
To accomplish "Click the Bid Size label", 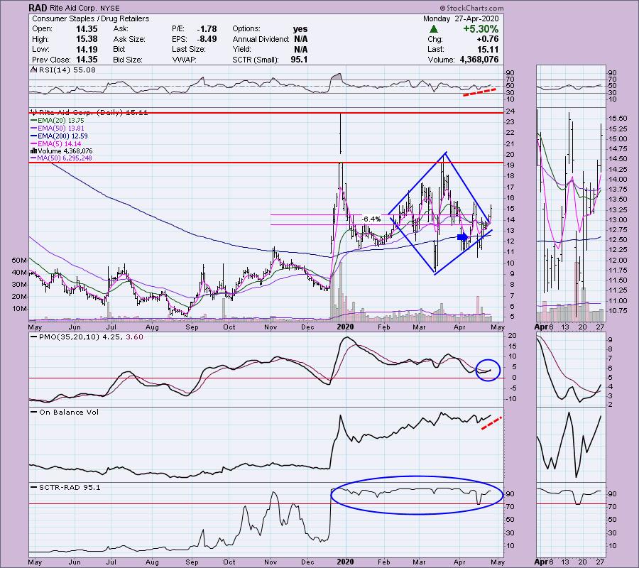I will [x=128, y=60].
